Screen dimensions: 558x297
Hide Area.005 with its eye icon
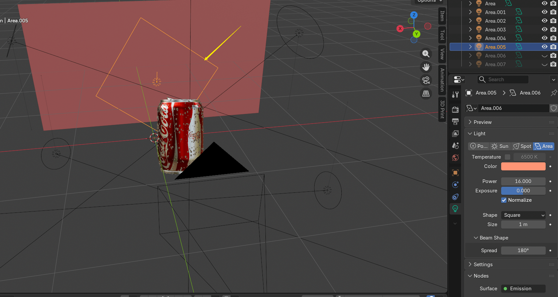(545, 47)
